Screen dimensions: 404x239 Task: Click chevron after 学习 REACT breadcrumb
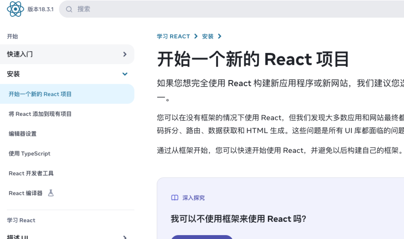(196, 36)
